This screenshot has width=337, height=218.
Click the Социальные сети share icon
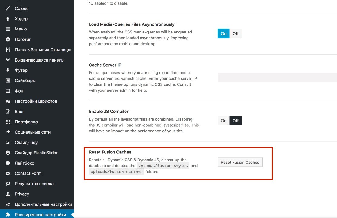8,132
